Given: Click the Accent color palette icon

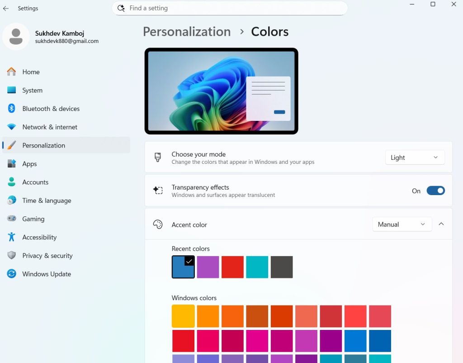Looking at the screenshot, I should [x=157, y=224].
